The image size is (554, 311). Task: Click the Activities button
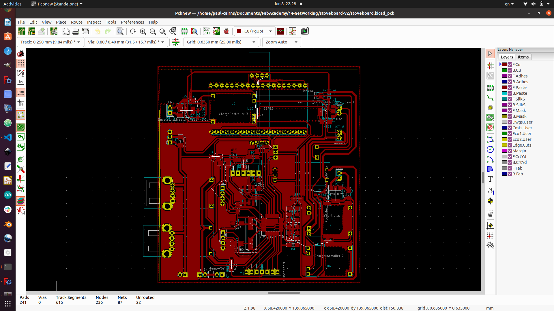[12, 4]
